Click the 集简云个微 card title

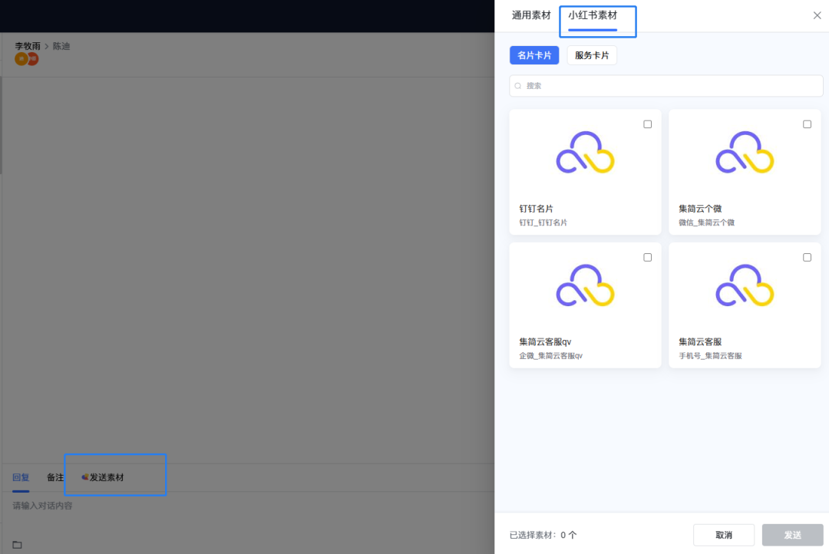pyautogui.click(x=700, y=209)
